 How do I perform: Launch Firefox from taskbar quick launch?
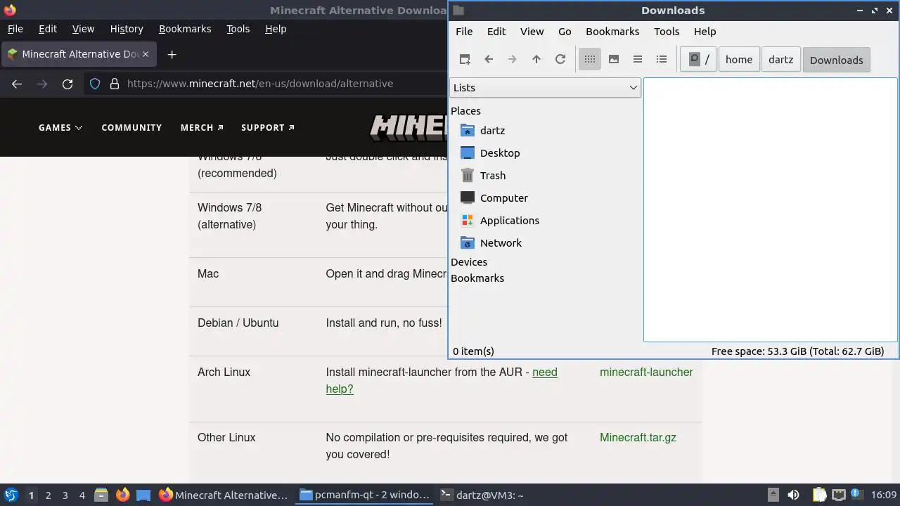coord(122,495)
